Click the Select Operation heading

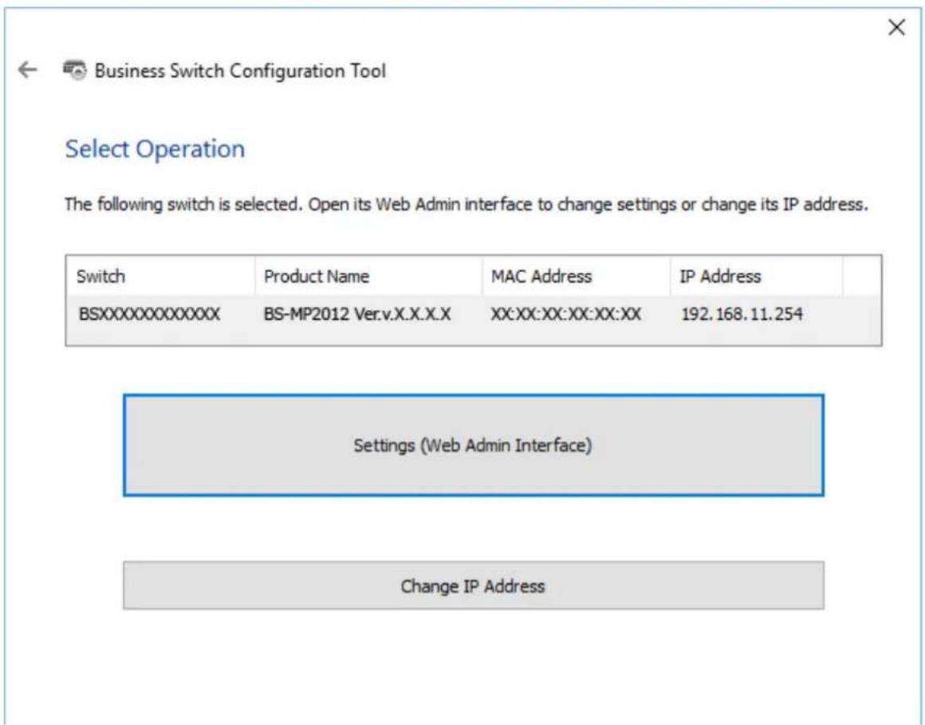pyautogui.click(x=155, y=149)
